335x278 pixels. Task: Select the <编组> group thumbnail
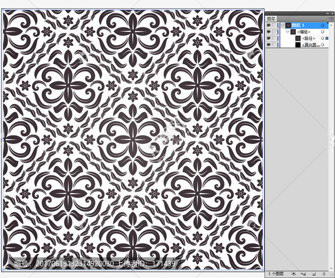point(293,32)
